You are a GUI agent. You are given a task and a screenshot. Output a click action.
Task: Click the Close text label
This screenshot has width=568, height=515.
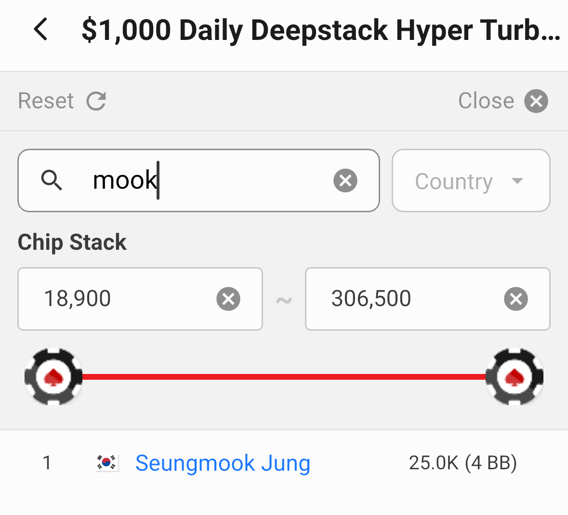[486, 101]
